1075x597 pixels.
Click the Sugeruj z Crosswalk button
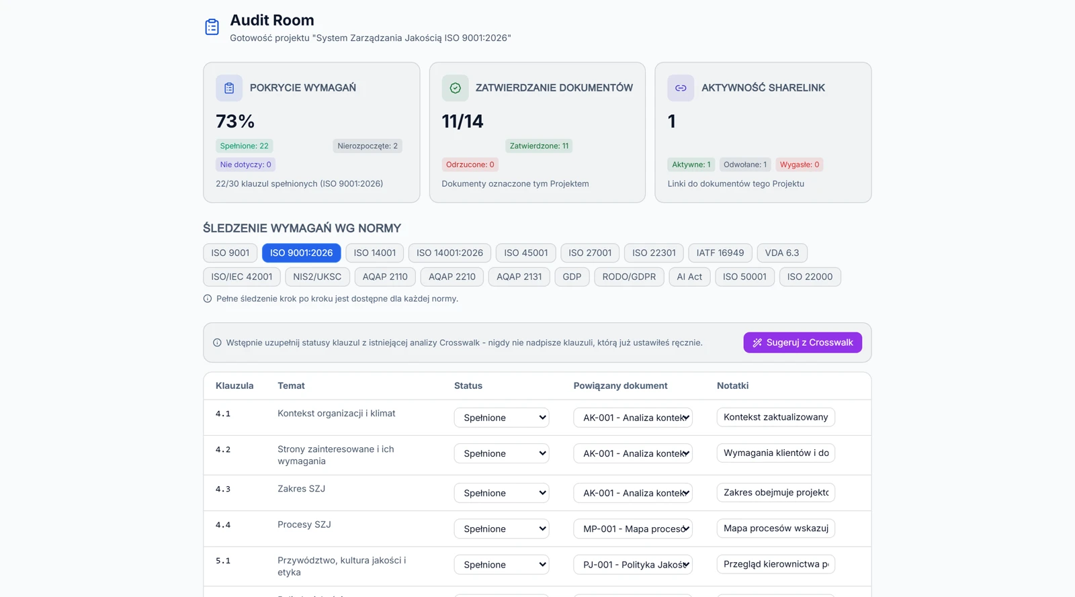pos(803,342)
